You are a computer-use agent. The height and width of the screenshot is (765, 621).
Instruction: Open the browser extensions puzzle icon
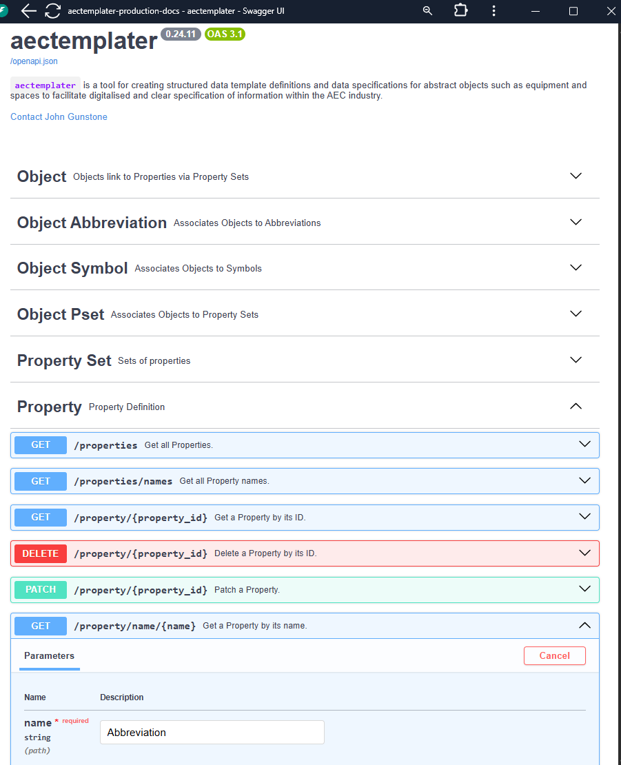point(460,10)
